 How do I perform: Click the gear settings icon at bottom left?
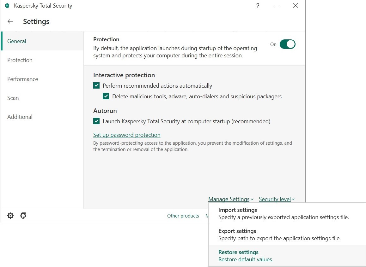[x=10, y=216]
